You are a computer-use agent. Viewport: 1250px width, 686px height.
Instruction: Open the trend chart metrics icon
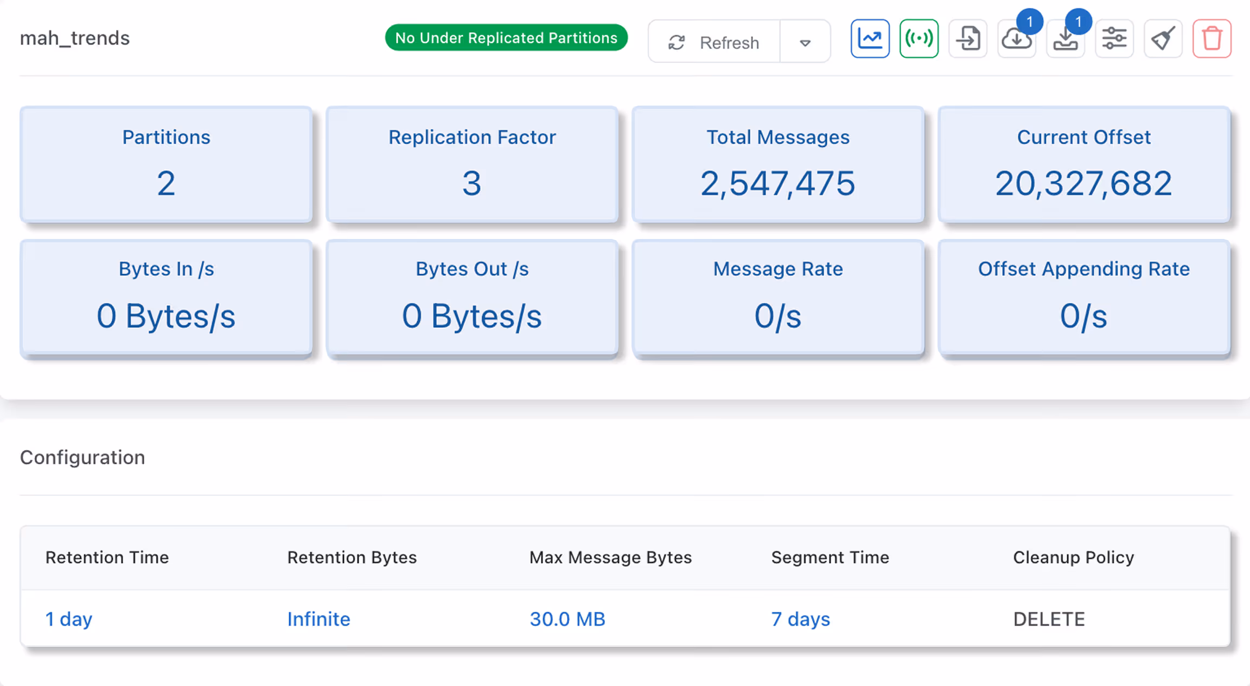tap(870, 38)
